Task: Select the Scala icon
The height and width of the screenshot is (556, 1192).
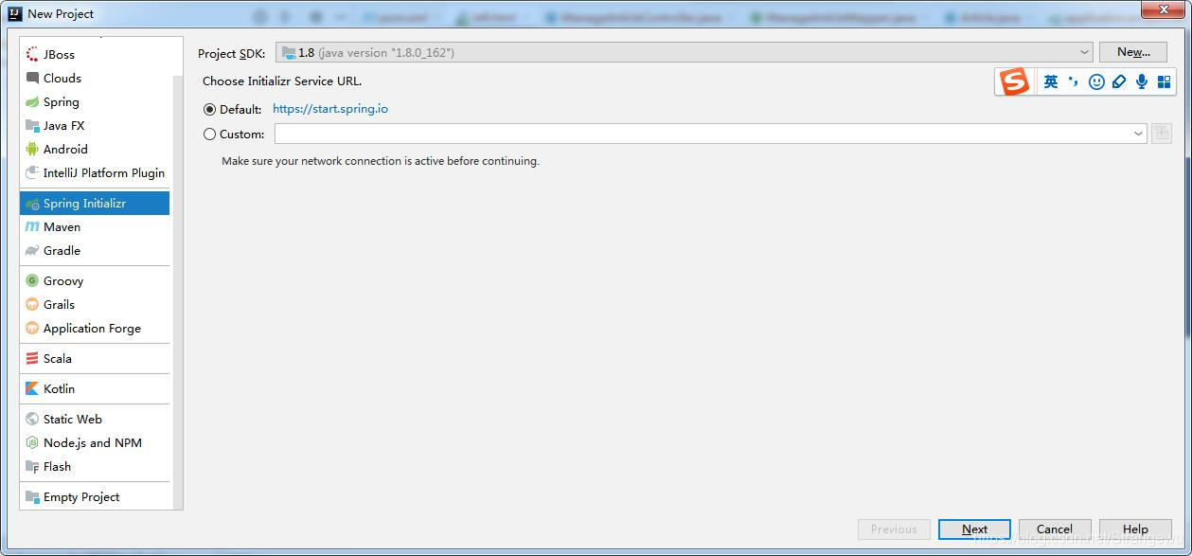Action: (32, 359)
